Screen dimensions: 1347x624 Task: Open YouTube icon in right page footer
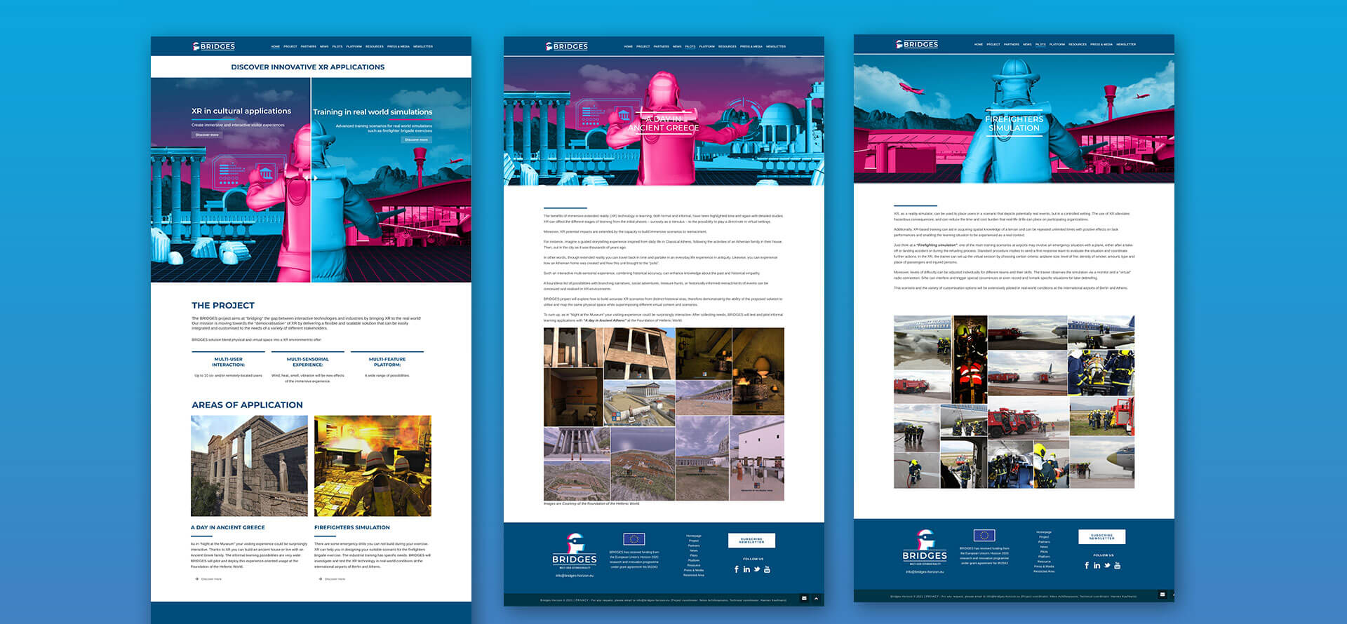(x=1118, y=565)
